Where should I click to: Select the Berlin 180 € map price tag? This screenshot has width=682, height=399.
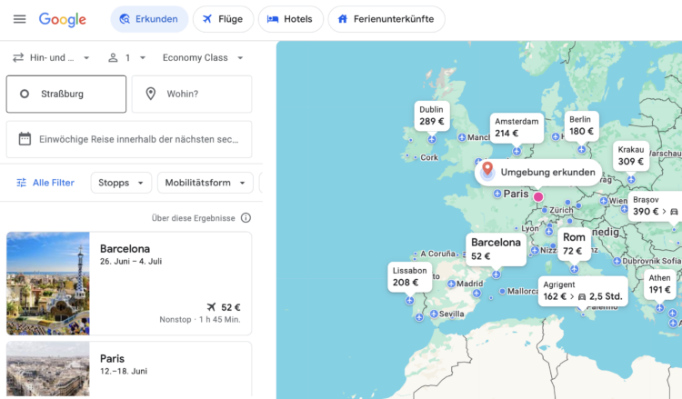click(x=582, y=125)
